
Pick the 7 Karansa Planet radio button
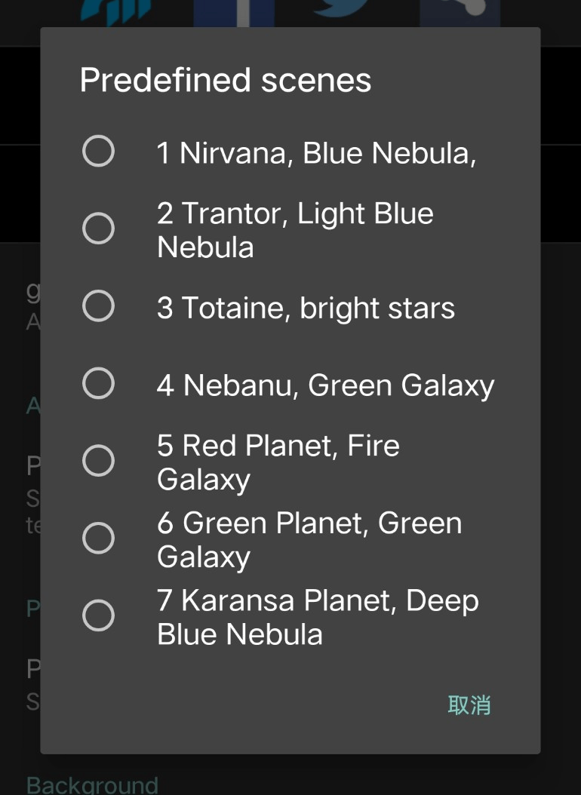click(x=98, y=616)
